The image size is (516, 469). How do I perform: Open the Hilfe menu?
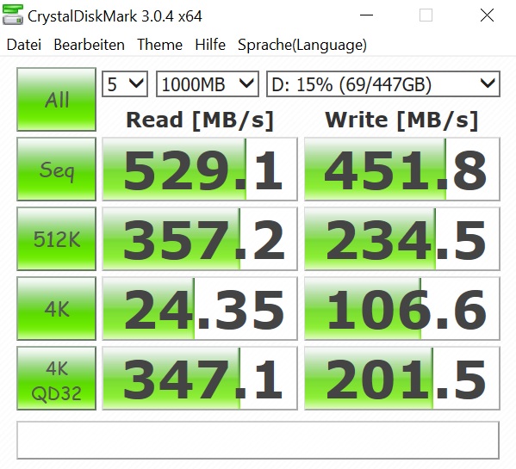pos(210,45)
